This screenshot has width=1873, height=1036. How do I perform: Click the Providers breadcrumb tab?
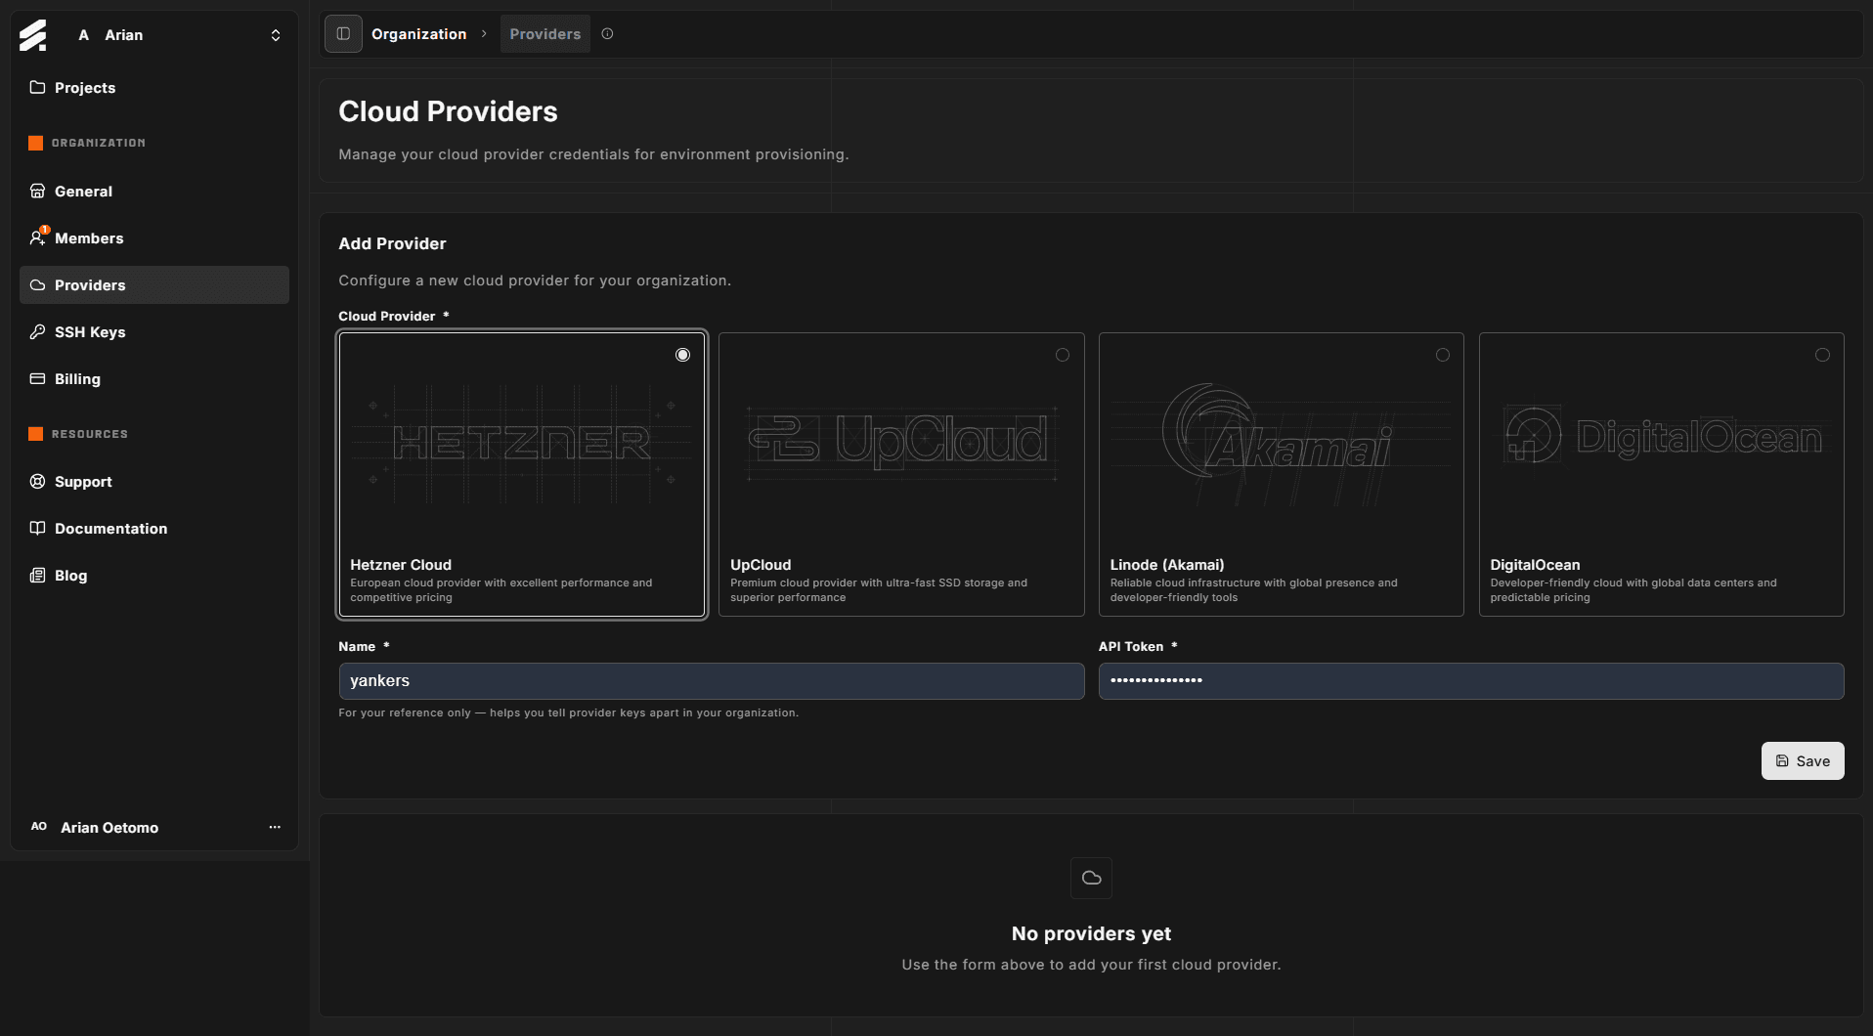point(544,34)
